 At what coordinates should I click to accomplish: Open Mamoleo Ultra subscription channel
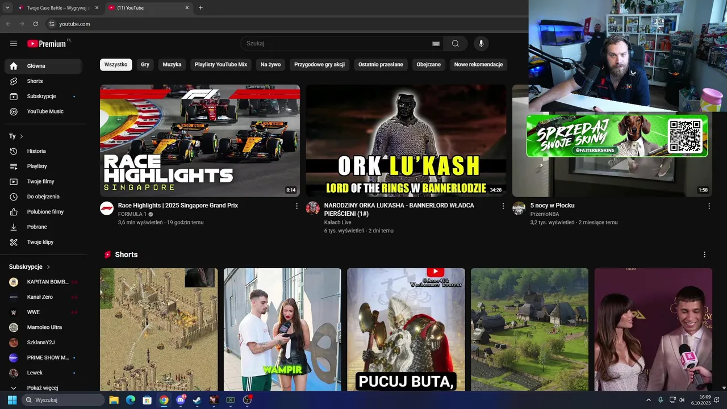click(x=43, y=327)
